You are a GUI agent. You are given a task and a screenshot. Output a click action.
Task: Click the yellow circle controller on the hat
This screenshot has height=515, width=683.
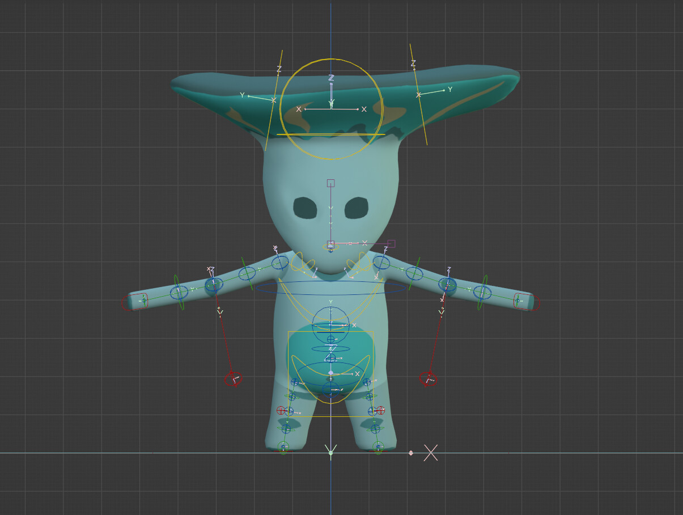coord(330,58)
